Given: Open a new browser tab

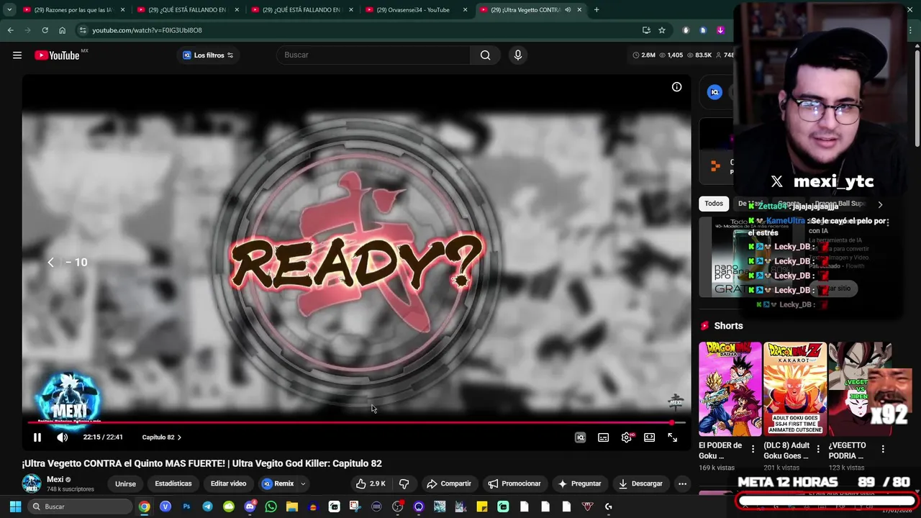Looking at the screenshot, I should (x=596, y=10).
